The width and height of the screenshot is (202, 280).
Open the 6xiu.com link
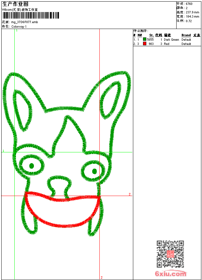coord(170,273)
